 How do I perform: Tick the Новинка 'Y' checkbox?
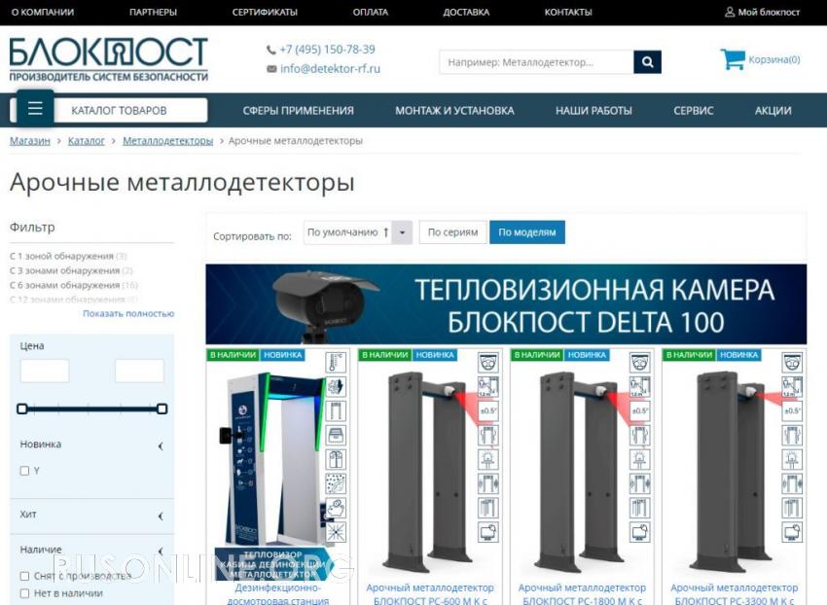pyautogui.click(x=24, y=471)
